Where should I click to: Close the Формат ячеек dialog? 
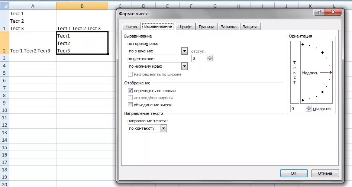click(333, 12)
